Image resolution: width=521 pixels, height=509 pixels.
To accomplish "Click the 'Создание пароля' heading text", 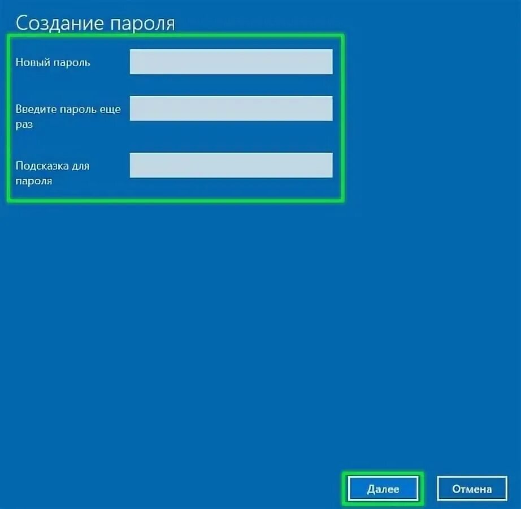I will click(x=95, y=23).
